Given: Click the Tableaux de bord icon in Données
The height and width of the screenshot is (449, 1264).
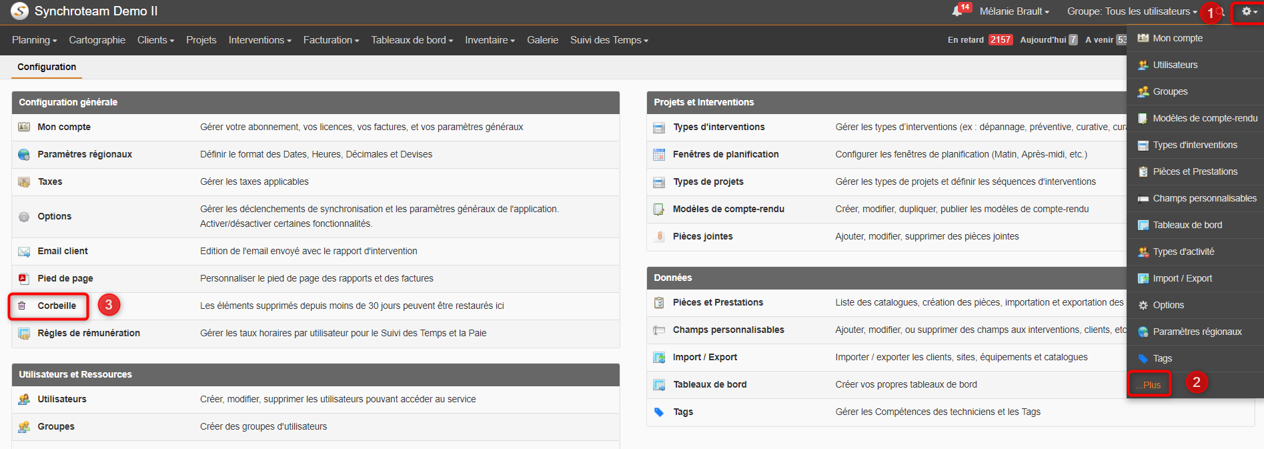Looking at the screenshot, I should pos(659,385).
